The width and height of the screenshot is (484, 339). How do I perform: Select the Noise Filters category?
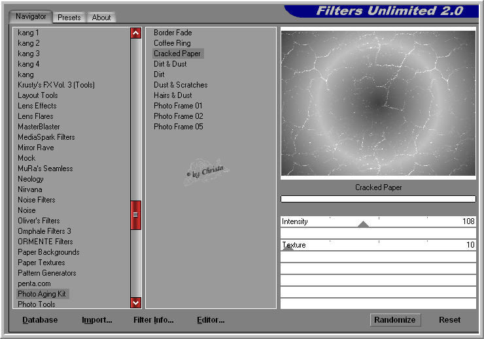click(x=37, y=201)
